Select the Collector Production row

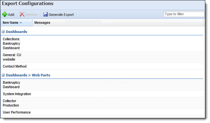pyautogui.click(x=102, y=103)
